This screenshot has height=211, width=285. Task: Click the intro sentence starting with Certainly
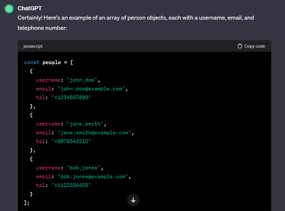coord(136,23)
